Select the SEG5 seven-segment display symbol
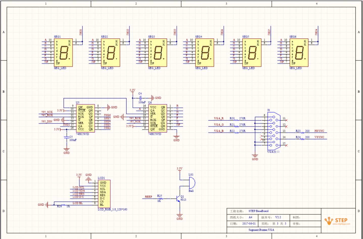Screen dimensions: 363x239 252,52
